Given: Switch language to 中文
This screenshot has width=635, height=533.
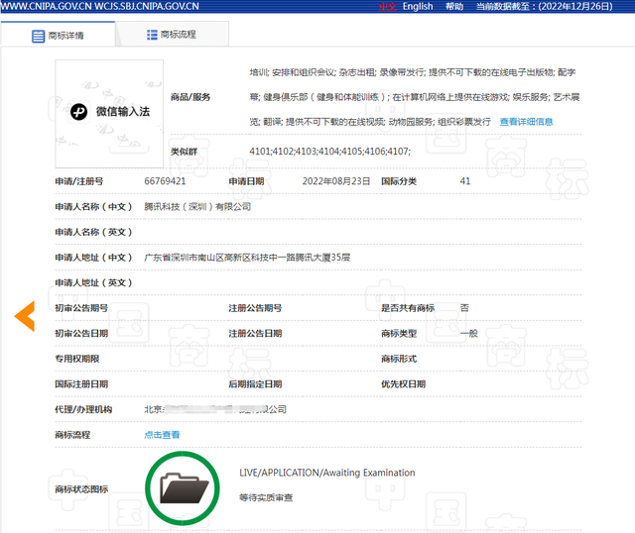Looking at the screenshot, I should tap(387, 7).
